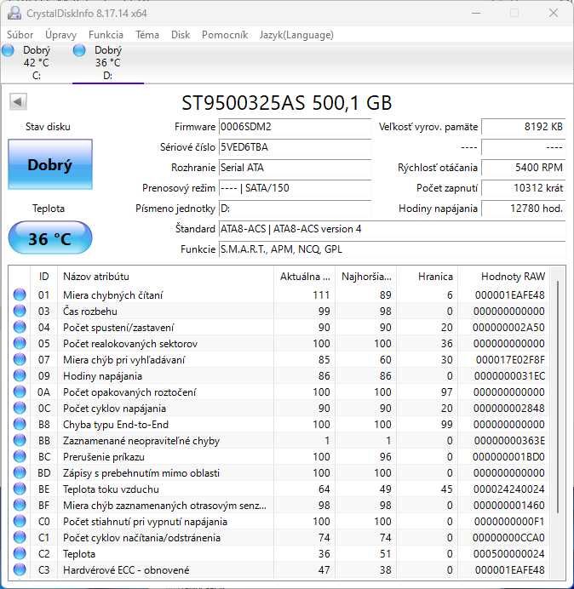The width and height of the screenshot is (574, 589).
Task: Click the status orb for attribute C1
Action: (x=20, y=537)
